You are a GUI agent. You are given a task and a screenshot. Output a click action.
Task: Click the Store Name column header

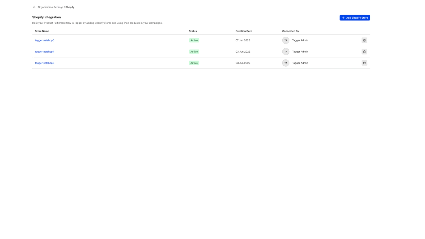click(x=42, y=31)
